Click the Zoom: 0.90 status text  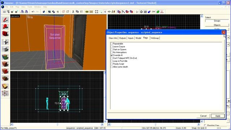click(181, 128)
